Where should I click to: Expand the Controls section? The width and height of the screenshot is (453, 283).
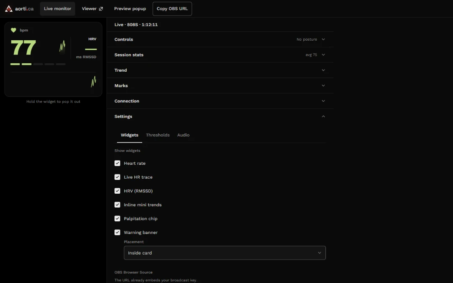point(220,39)
